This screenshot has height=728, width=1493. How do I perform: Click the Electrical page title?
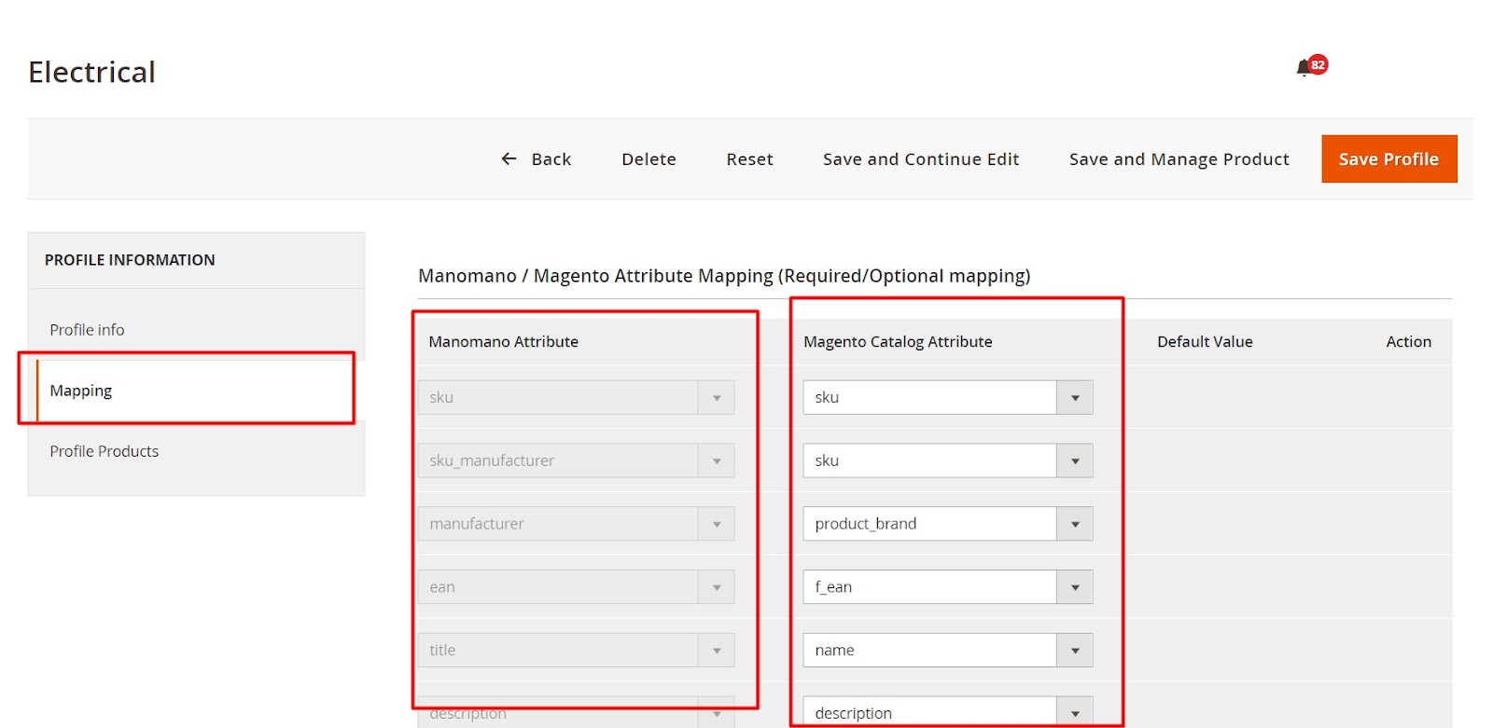click(91, 72)
